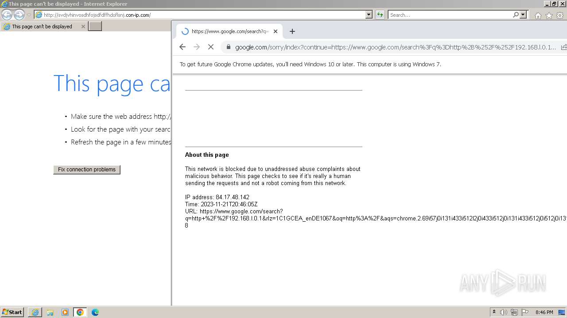Minimize the Internet Explorer window
The height and width of the screenshot is (318, 567).
click(547, 4)
